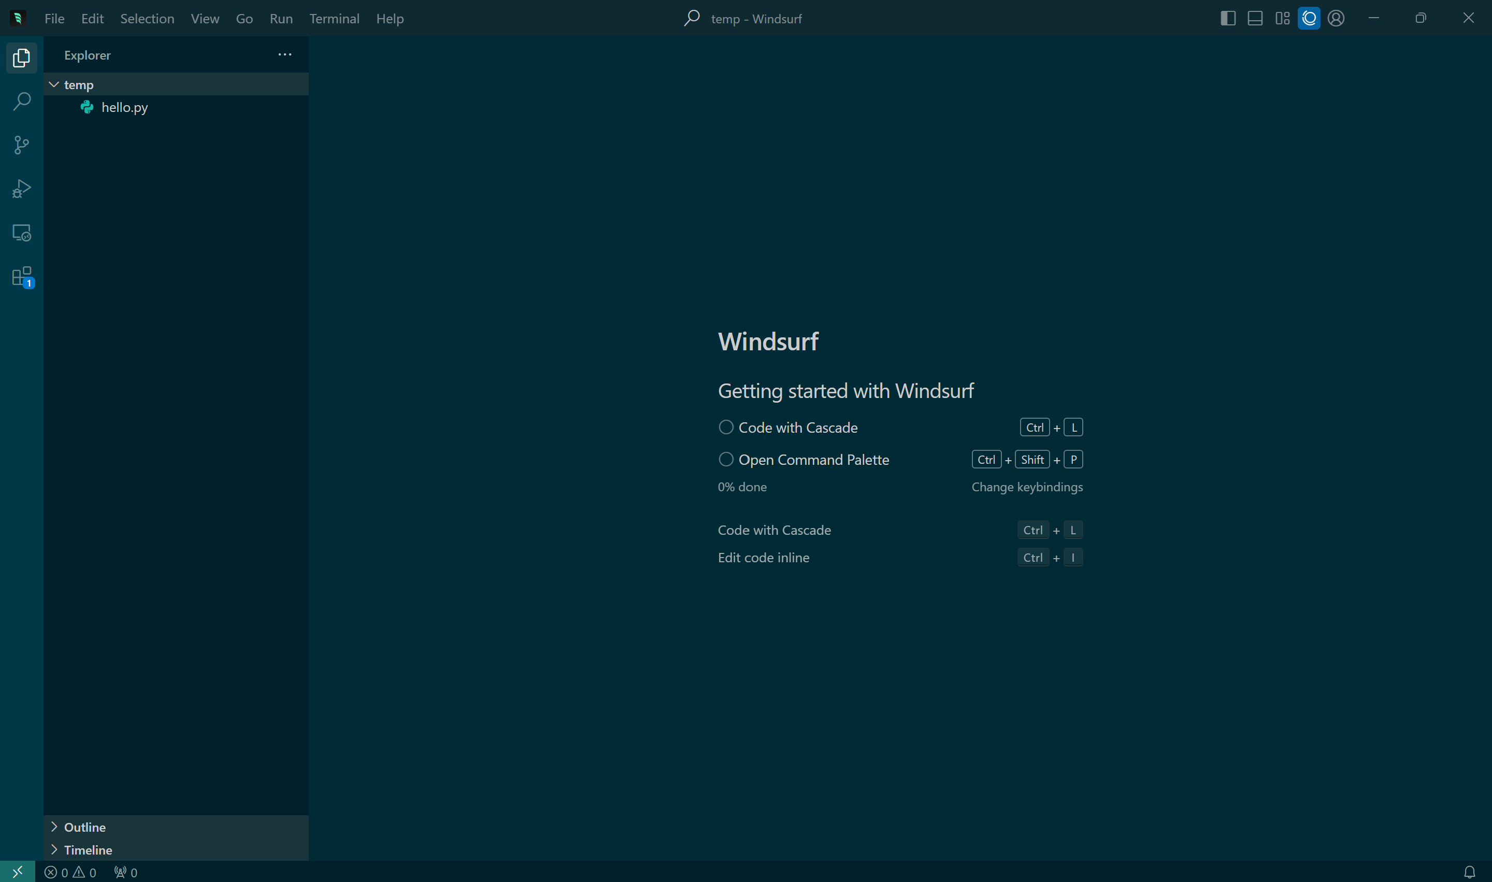Toggle the Cascade panel icon
The height and width of the screenshot is (882, 1492).
tap(1309, 19)
